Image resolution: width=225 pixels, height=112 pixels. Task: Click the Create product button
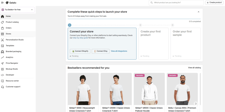tap(214, 3)
